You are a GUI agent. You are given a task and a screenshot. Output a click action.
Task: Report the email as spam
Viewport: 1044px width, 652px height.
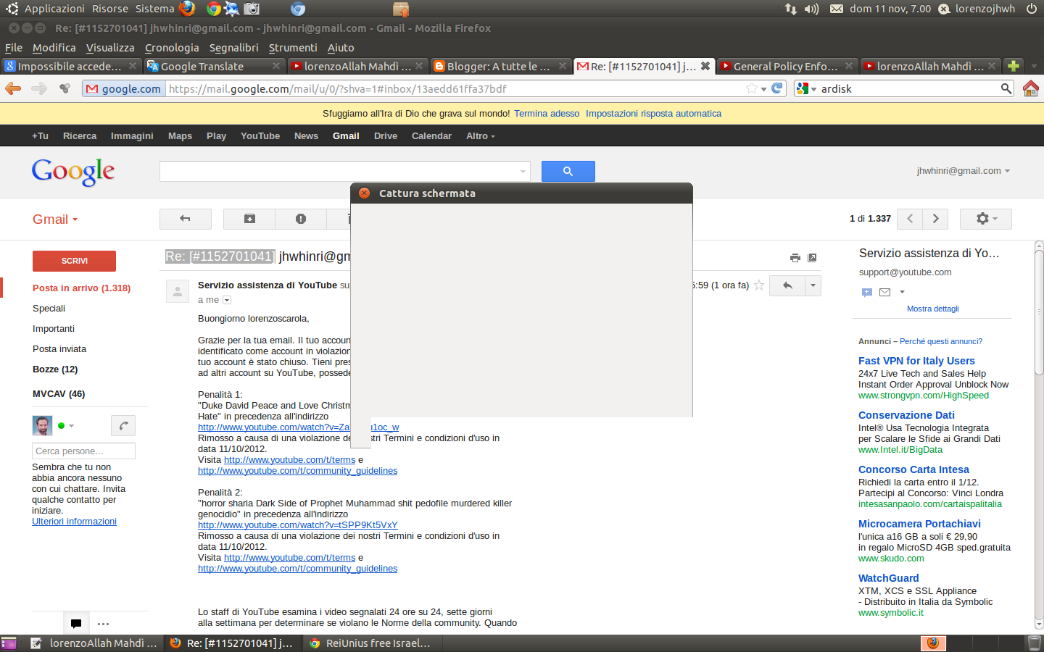(301, 219)
